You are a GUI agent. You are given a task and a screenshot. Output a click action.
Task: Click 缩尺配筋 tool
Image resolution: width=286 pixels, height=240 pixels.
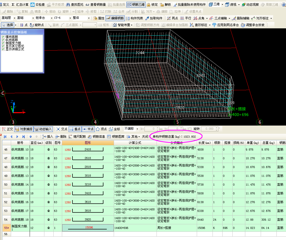pyautogui.click(x=77, y=136)
